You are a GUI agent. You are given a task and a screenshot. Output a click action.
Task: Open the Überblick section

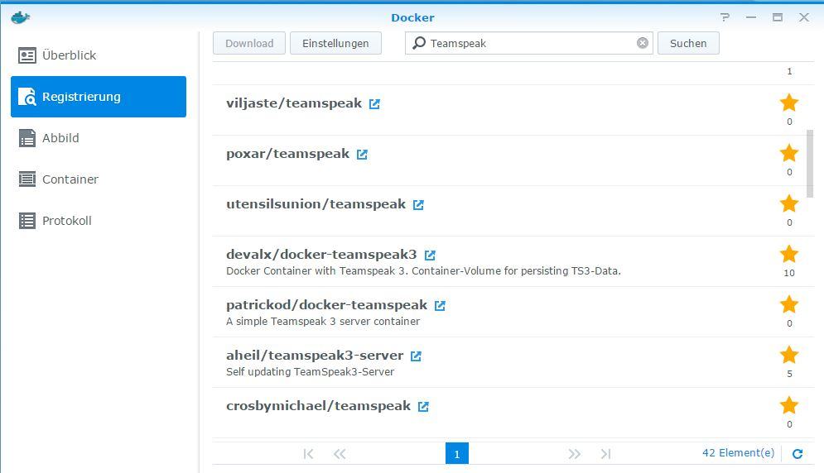pos(99,55)
